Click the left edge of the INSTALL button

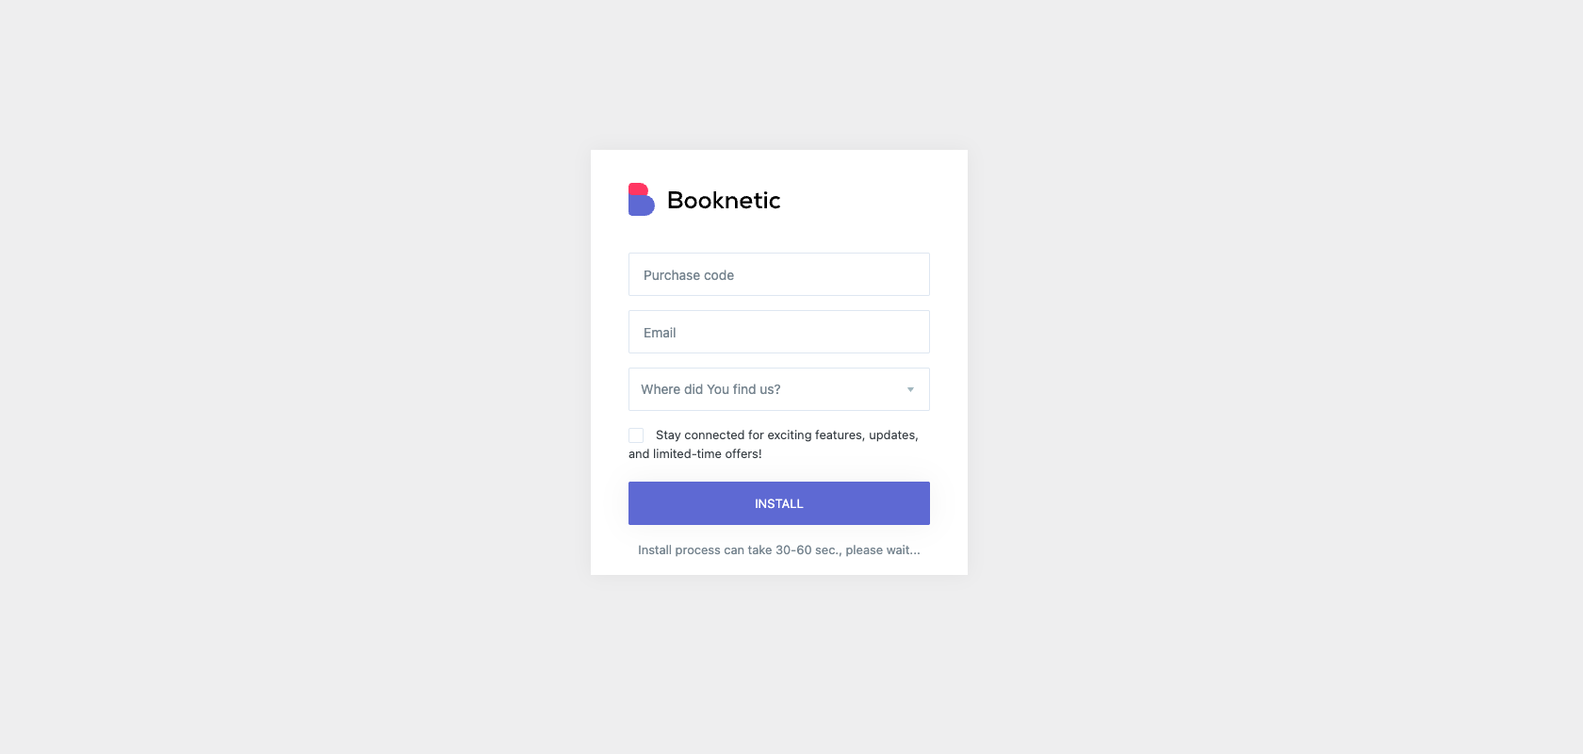(637, 503)
